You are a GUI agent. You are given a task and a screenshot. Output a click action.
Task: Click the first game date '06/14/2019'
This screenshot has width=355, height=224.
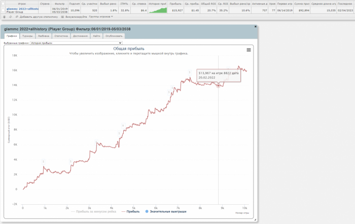click(x=285, y=11)
